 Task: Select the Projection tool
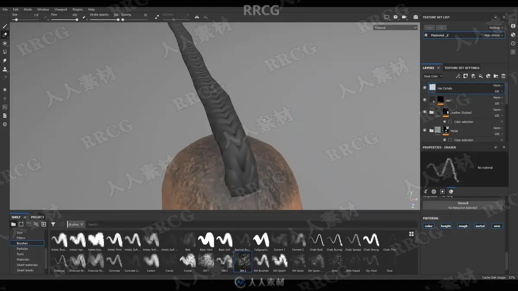5,44
